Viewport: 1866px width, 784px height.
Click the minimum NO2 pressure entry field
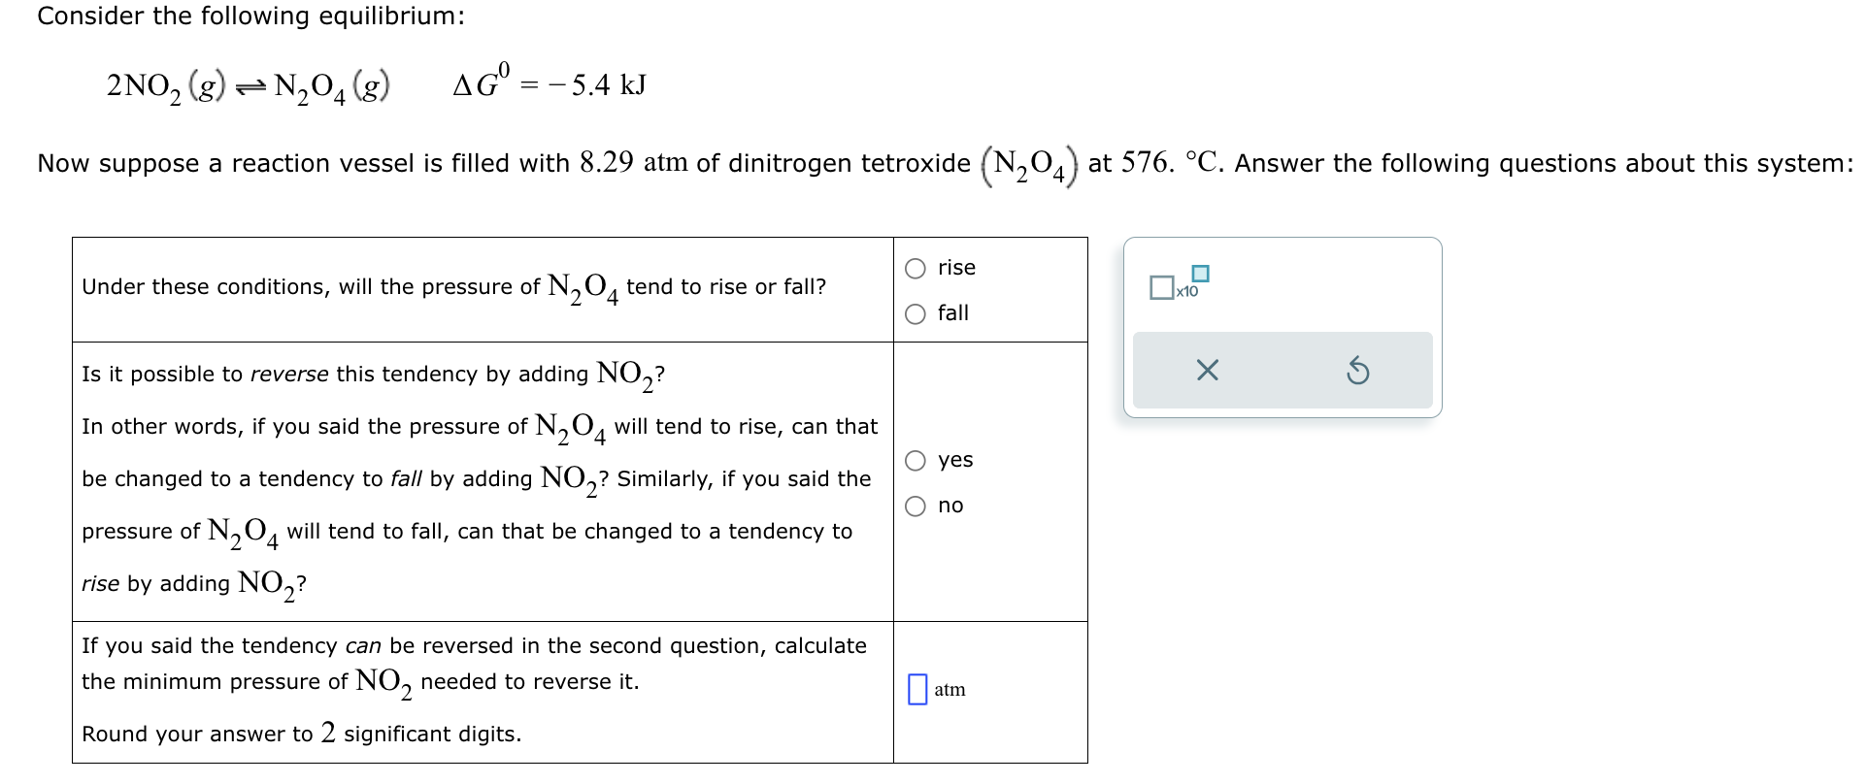point(918,689)
